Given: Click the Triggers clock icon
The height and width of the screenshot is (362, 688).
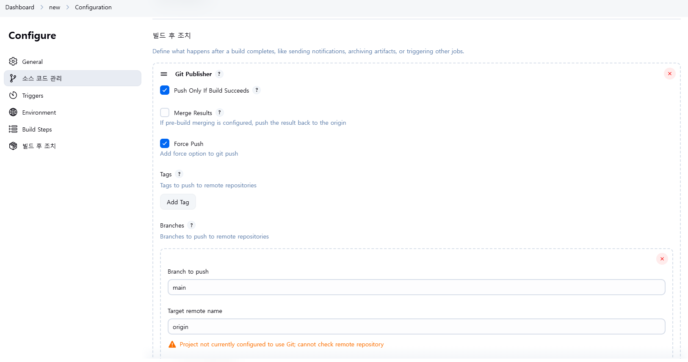Looking at the screenshot, I should coord(13,95).
